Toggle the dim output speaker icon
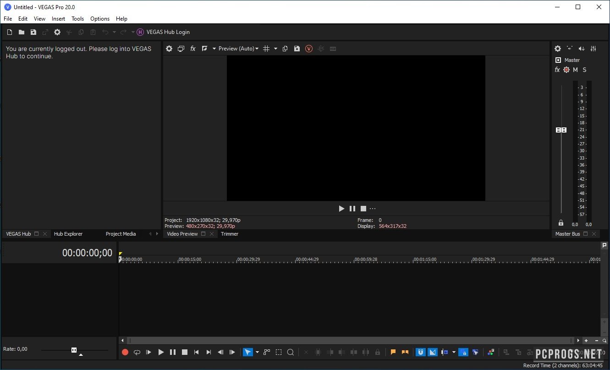This screenshot has width=610, height=370. pyautogui.click(x=582, y=49)
